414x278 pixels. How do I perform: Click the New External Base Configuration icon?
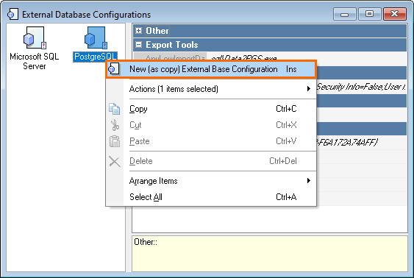coord(114,69)
